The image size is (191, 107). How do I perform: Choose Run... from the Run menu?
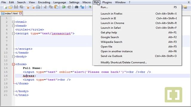coord(137,7)
